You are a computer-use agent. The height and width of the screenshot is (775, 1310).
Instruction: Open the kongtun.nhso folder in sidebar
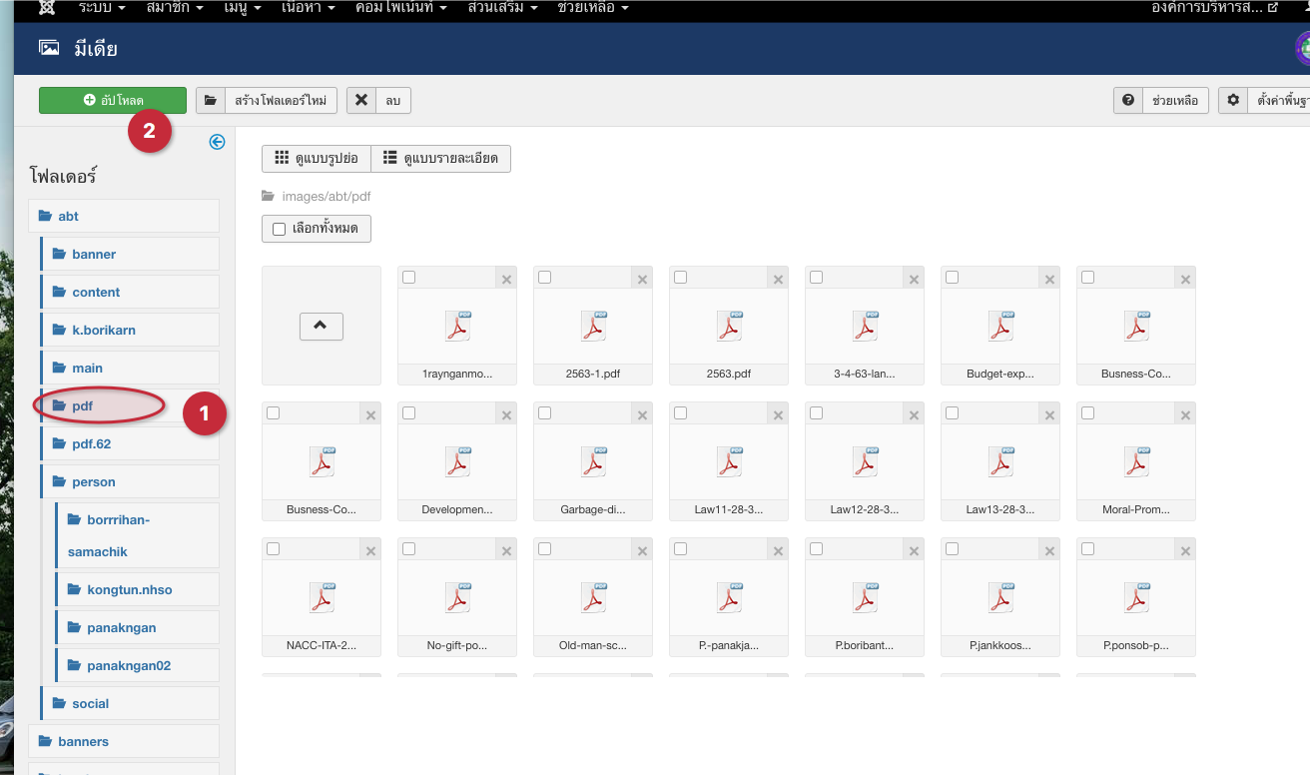pos(129,589)
